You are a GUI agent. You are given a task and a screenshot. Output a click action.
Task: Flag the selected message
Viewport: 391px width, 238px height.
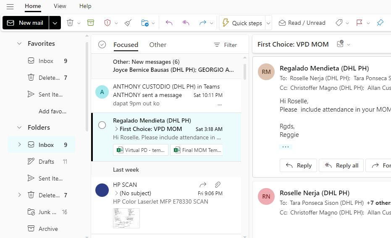pos(359,23)
